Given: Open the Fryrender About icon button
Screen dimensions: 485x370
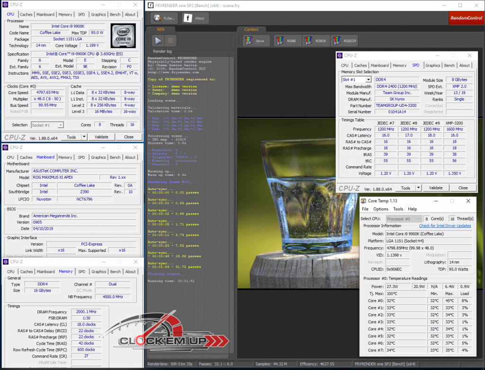Looking at the screenshot, I should [x=194, y=18].
